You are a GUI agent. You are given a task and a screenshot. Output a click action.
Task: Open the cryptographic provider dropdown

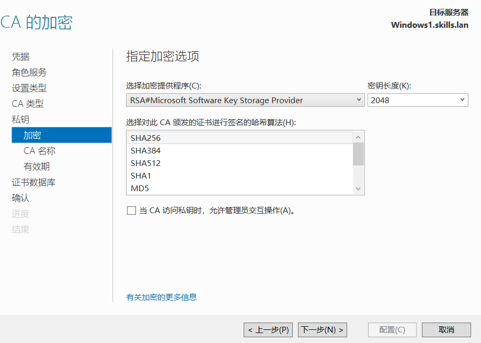tap(245, 100)
